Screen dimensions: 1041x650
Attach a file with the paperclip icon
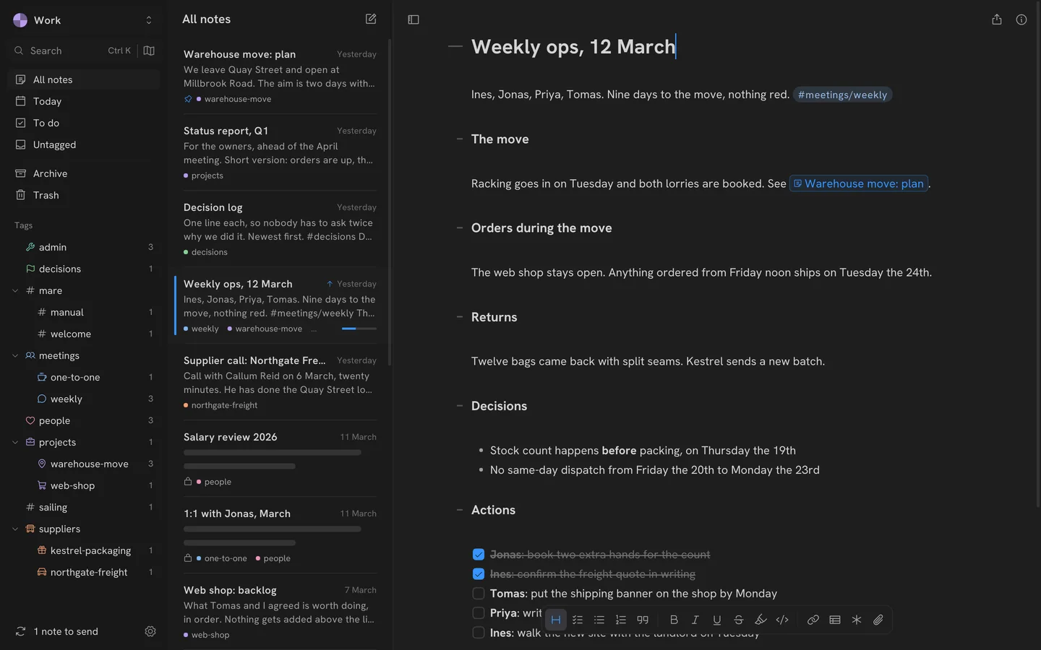(x=878, y=620)
